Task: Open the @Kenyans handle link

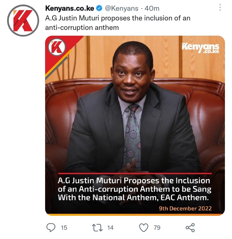Action: click(x=121, y=8)
